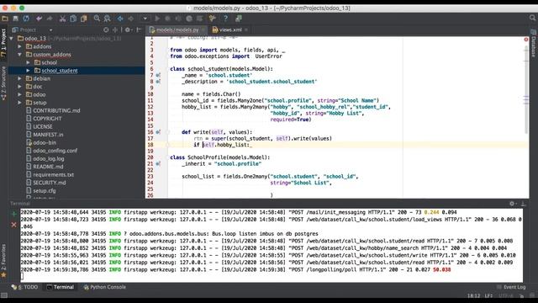Open Terminal panel gear settings
Image resolution: width=538 pixels, height=303 pixels.
pos(512,204)
